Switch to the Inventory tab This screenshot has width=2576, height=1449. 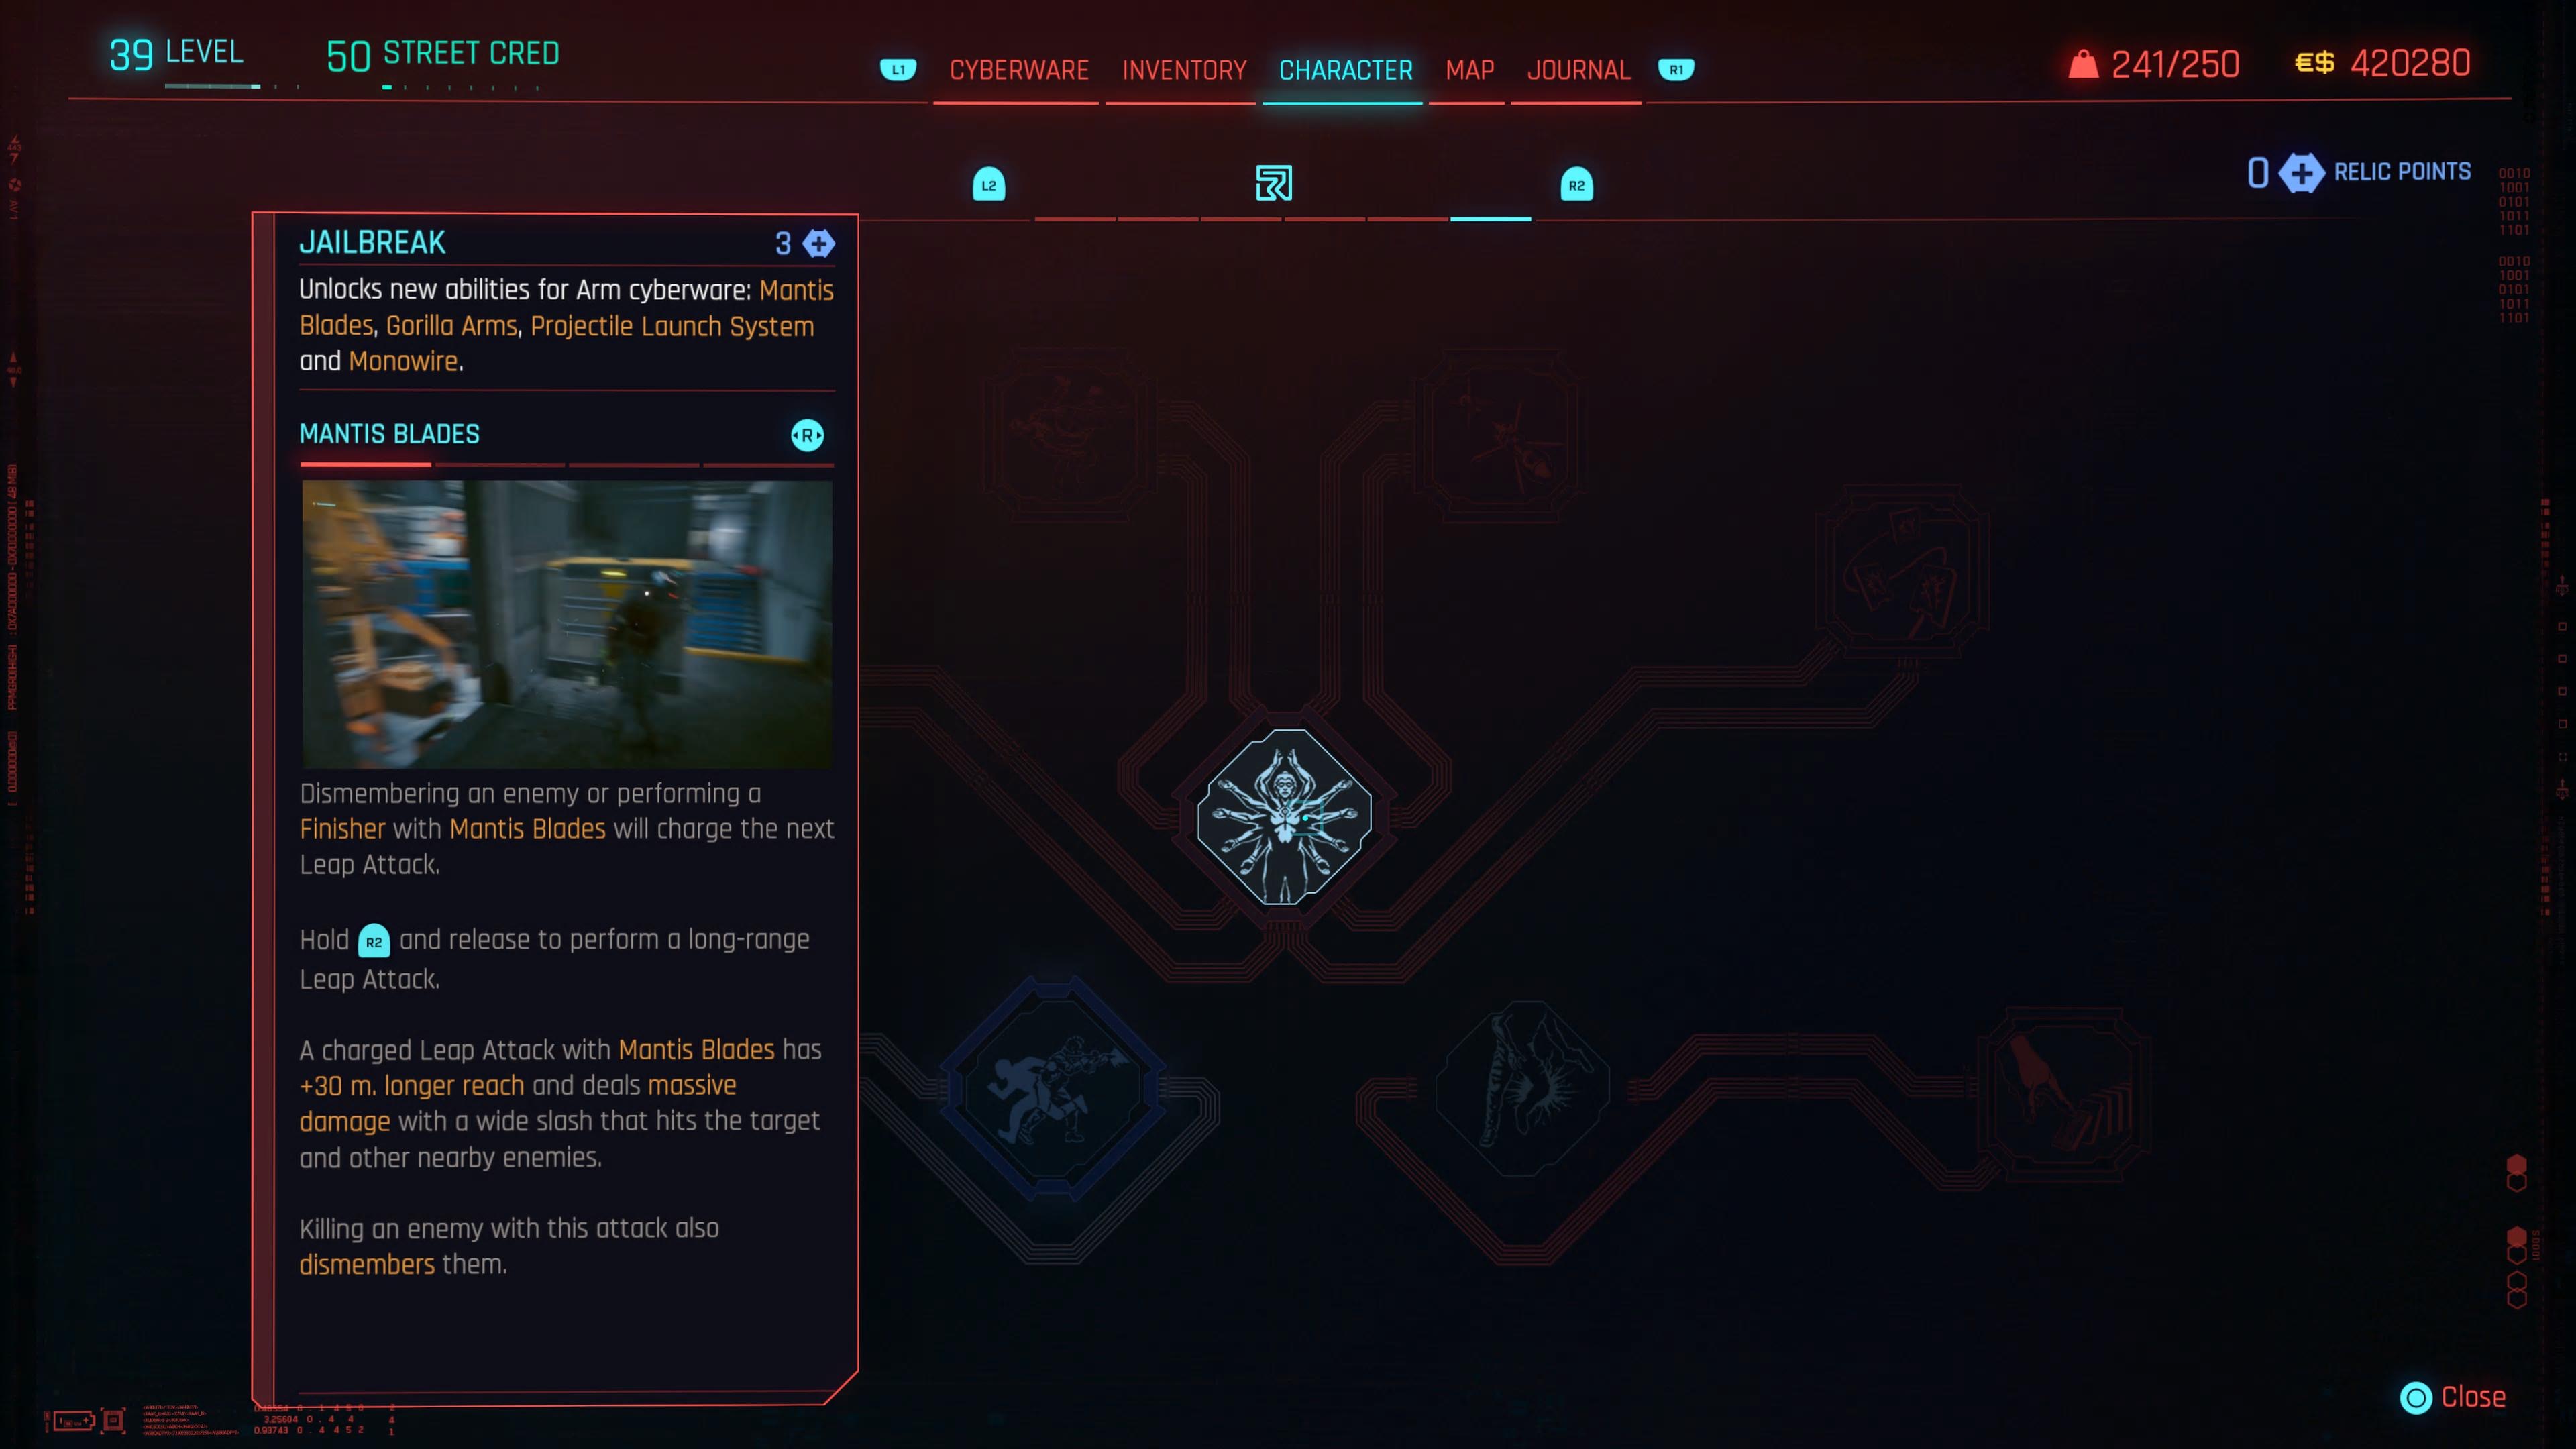1182,69
